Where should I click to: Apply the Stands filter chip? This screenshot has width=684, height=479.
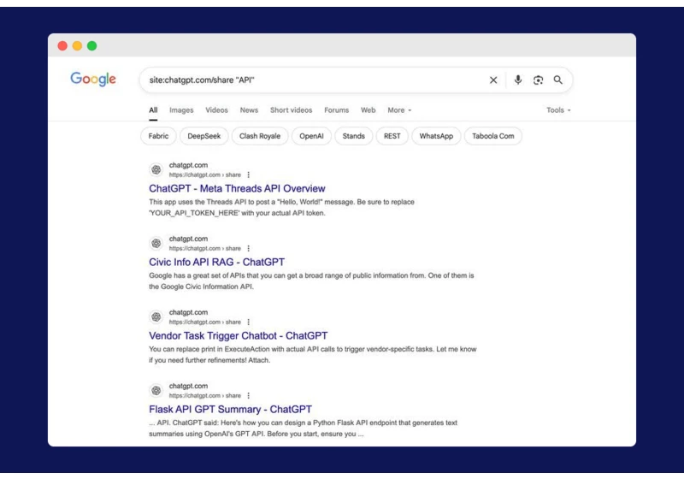pyautogui.click(x=353, y=136)
